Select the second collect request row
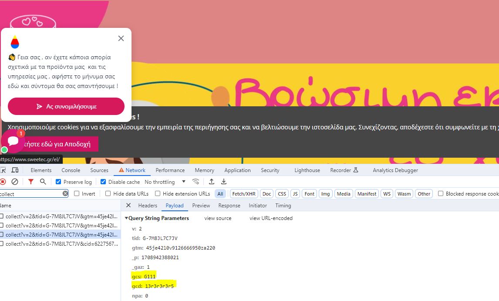Screen dimensions: 499x301 (x=60, y=226)
